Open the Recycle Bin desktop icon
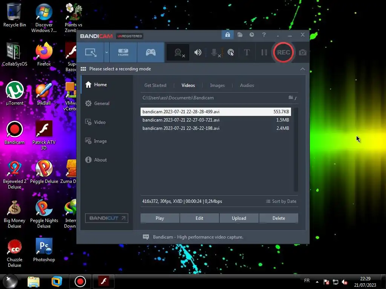 point(15,15)
